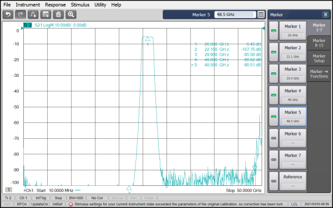This screenshot has height=208, width=333.
Task: Click the add window icon
Action: (46, 14)
